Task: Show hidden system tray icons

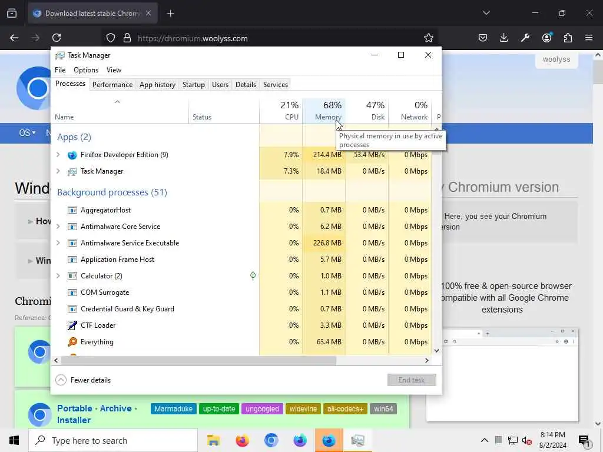Action: 485,440
